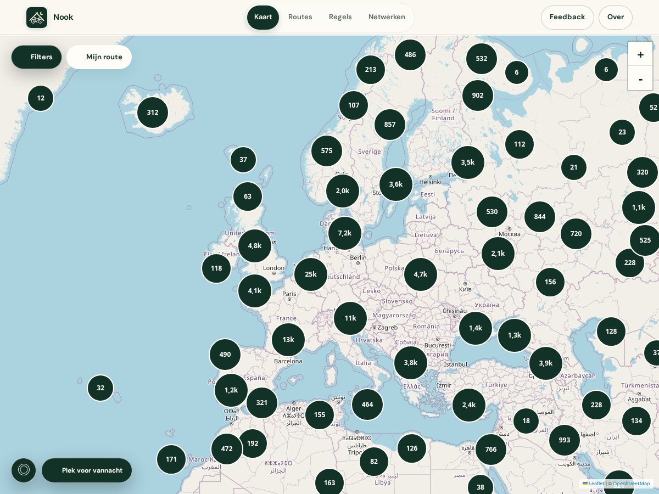Switch to the Routes tab
Viewport: 659px width, 494px height.
point(300,17)
